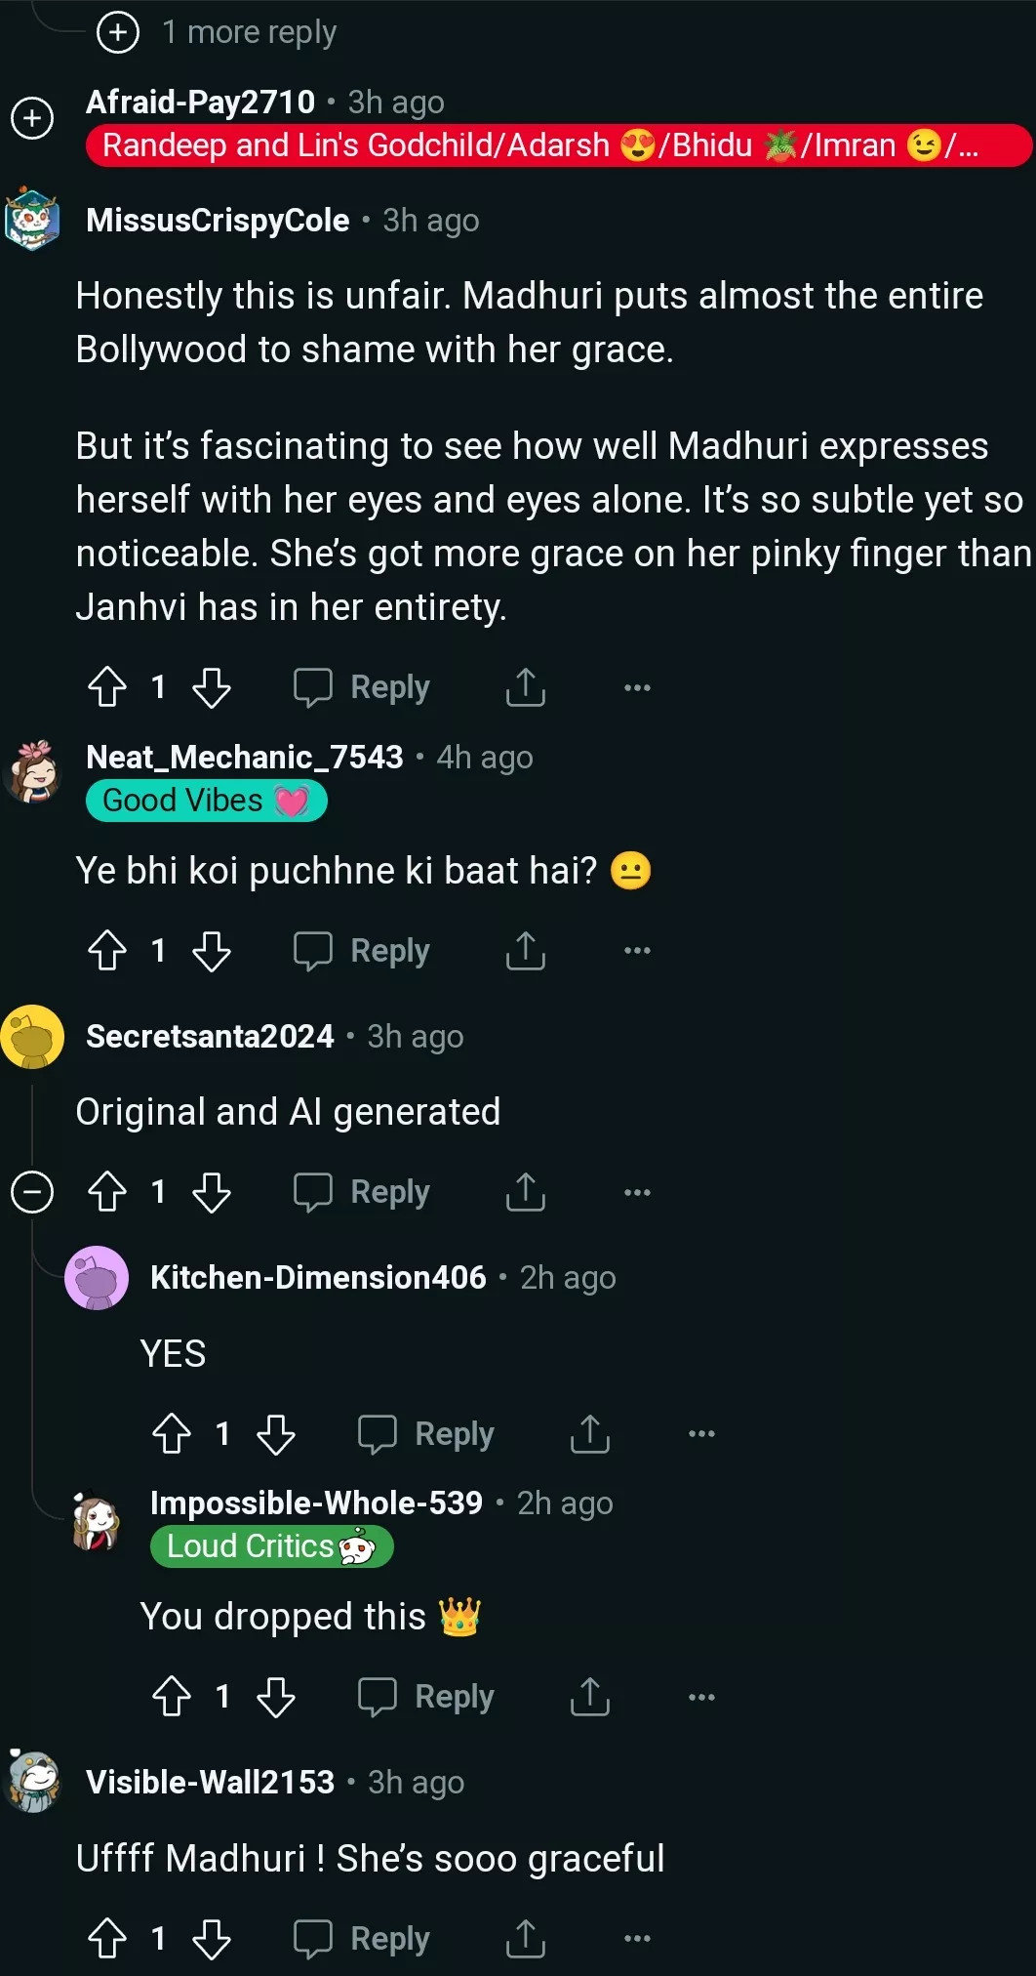Upvote Visible-Wall2153's comment

(107, 1939)
